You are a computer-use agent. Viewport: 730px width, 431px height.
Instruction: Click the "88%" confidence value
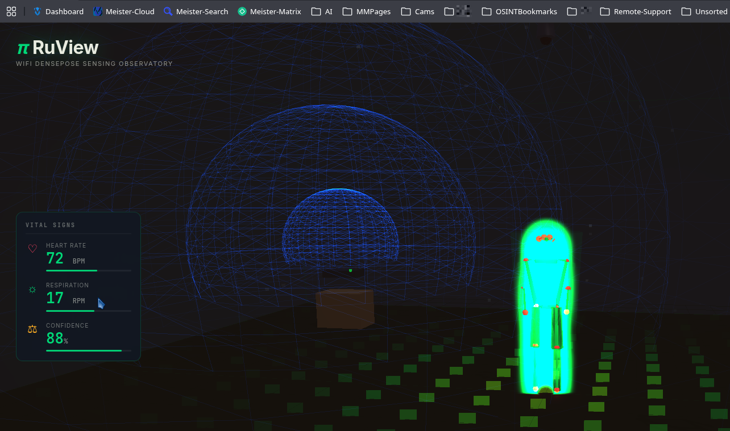57,338
